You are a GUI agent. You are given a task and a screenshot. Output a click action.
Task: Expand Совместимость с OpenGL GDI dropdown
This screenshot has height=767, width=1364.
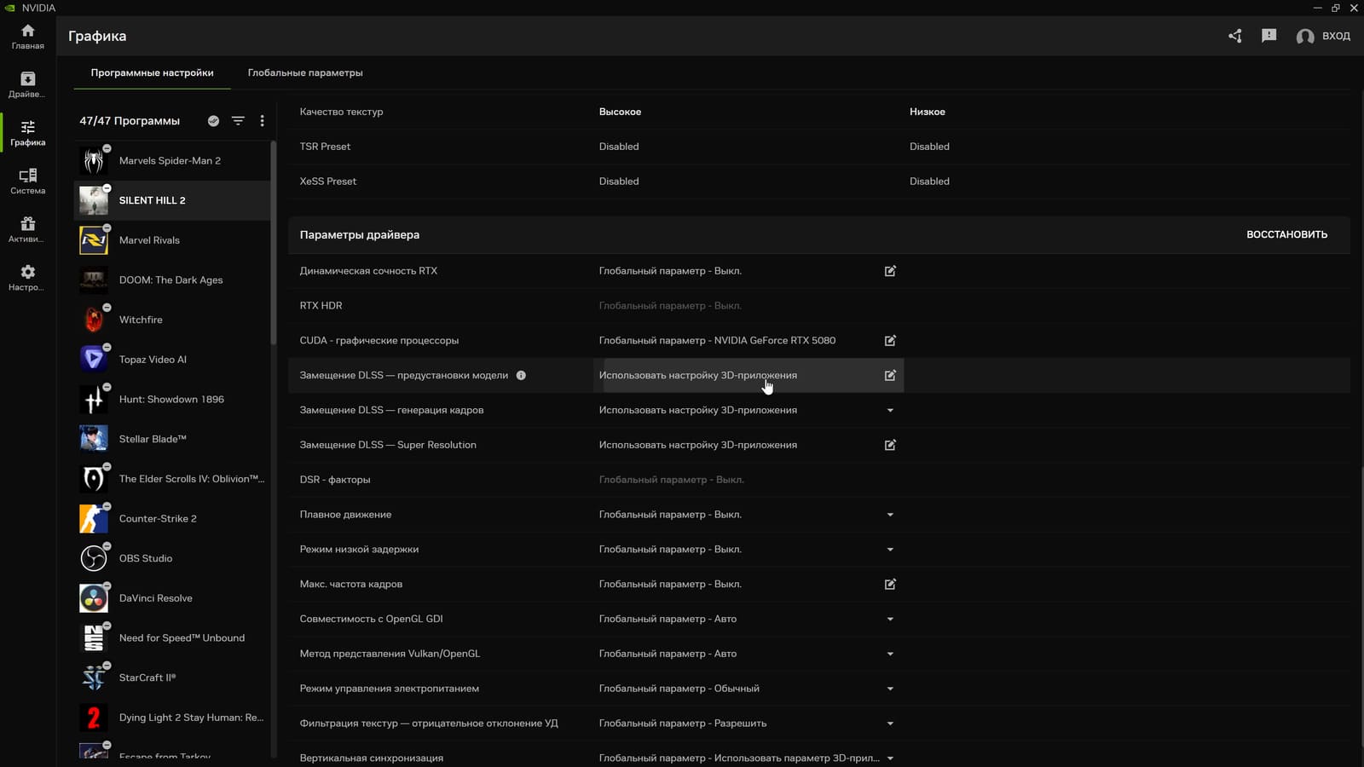pos(890,619)
